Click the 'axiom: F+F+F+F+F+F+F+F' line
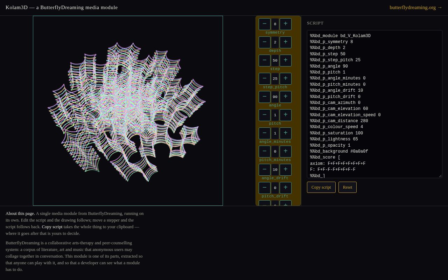This screenshot has height=280, width=448. (x=338, y=163)
